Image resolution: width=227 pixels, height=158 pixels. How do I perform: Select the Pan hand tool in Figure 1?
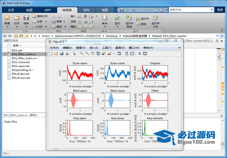coord(93,54)
